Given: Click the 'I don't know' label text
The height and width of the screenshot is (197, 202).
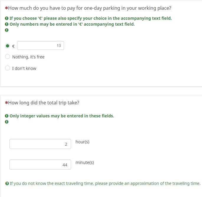Looking at the screenshot, I should tap(24, 68).
